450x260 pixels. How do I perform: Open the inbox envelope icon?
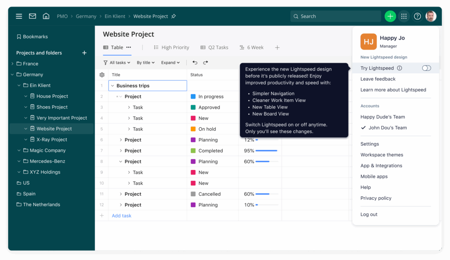(33, 16)
